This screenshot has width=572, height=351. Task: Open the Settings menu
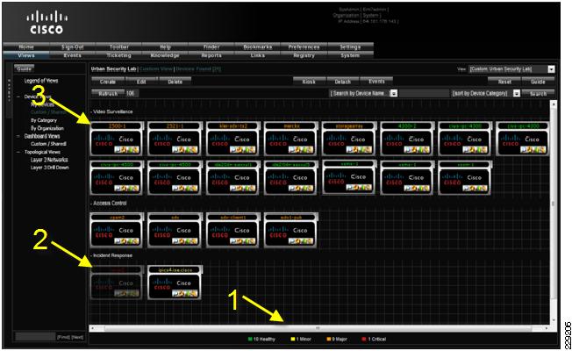(x=350, y=47)
